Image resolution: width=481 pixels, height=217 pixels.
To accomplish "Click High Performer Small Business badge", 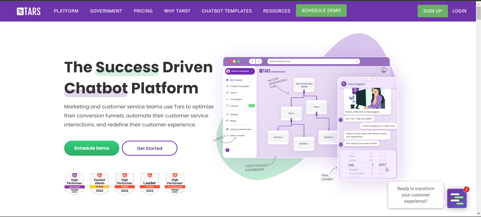I will pyautogui.click(x=175, y=184).
